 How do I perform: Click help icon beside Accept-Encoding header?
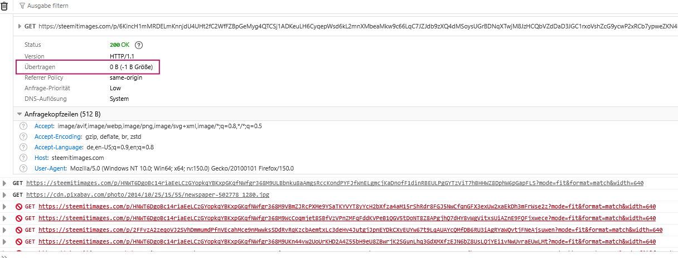(23, 137)
